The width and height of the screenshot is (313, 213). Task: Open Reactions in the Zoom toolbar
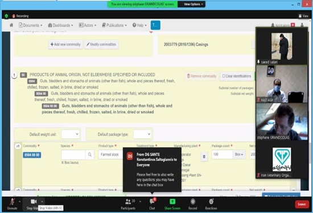coord(211,202)
